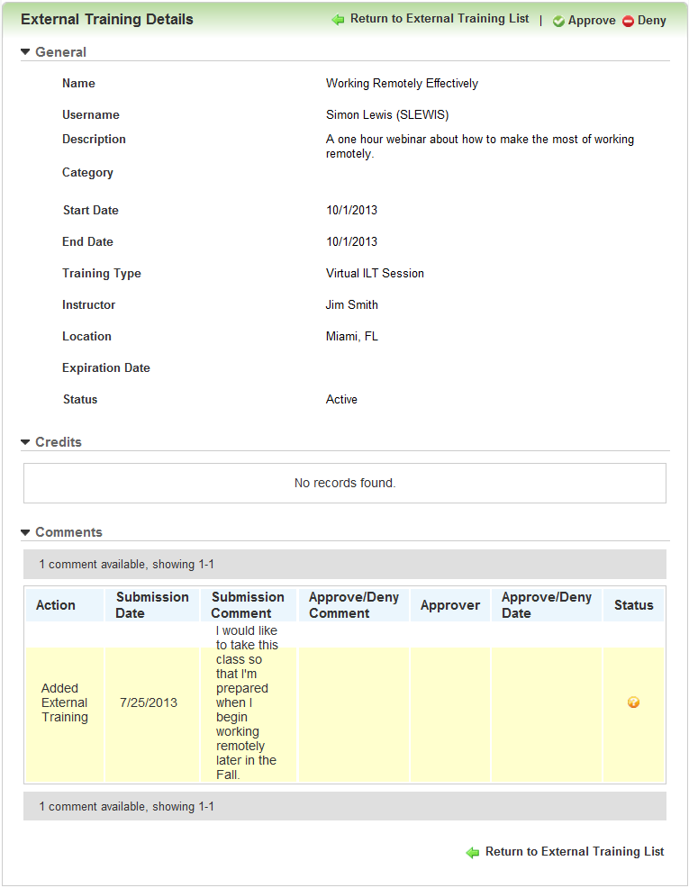Open top Return to External Training List link
689x888 pixels.
440,19
